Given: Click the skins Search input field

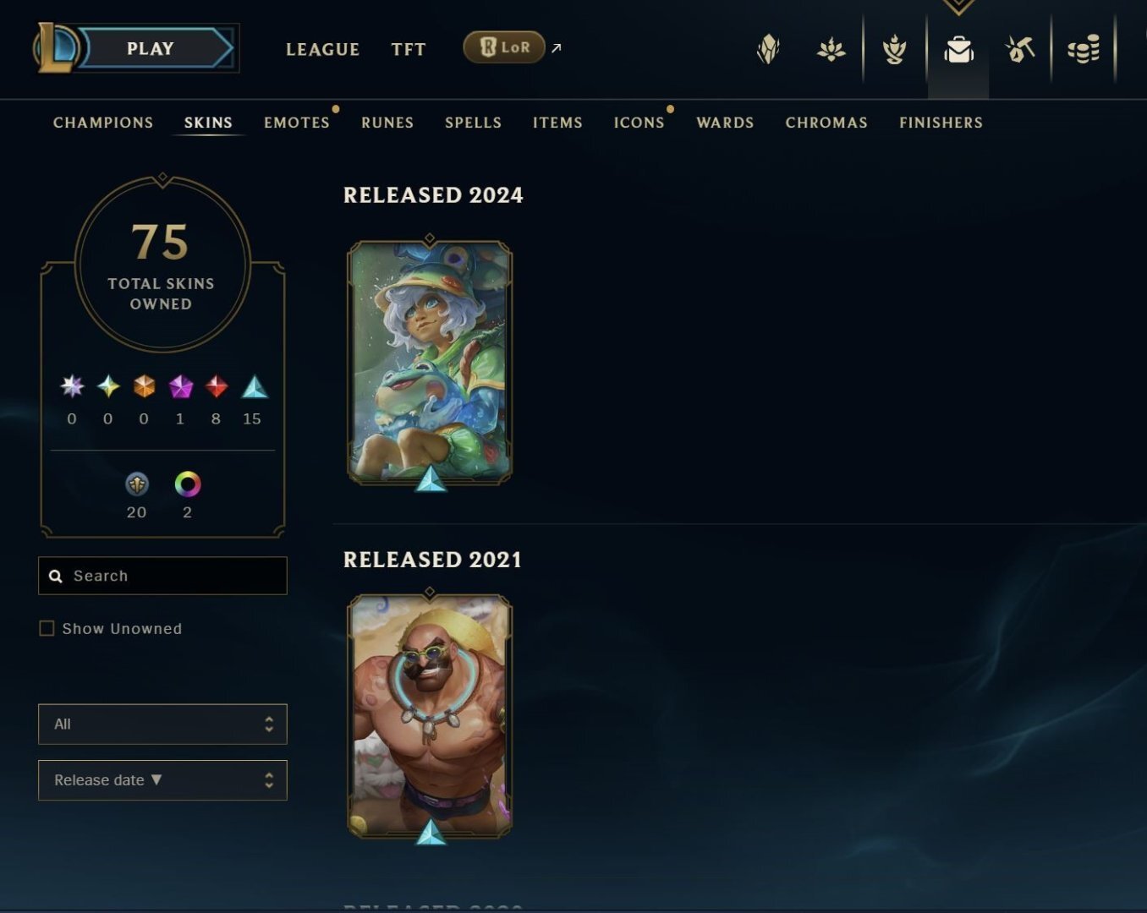Looking at the screenshot, I should pos(162,576).
